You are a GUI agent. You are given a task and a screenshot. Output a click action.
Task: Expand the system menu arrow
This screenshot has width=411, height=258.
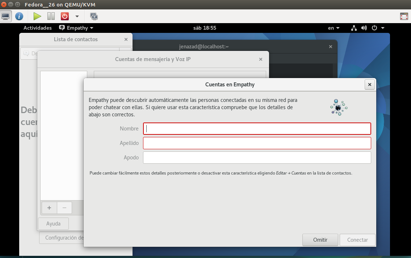383,28
